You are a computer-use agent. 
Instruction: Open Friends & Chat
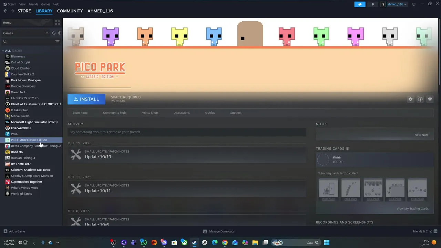click(x=425, y=231)
